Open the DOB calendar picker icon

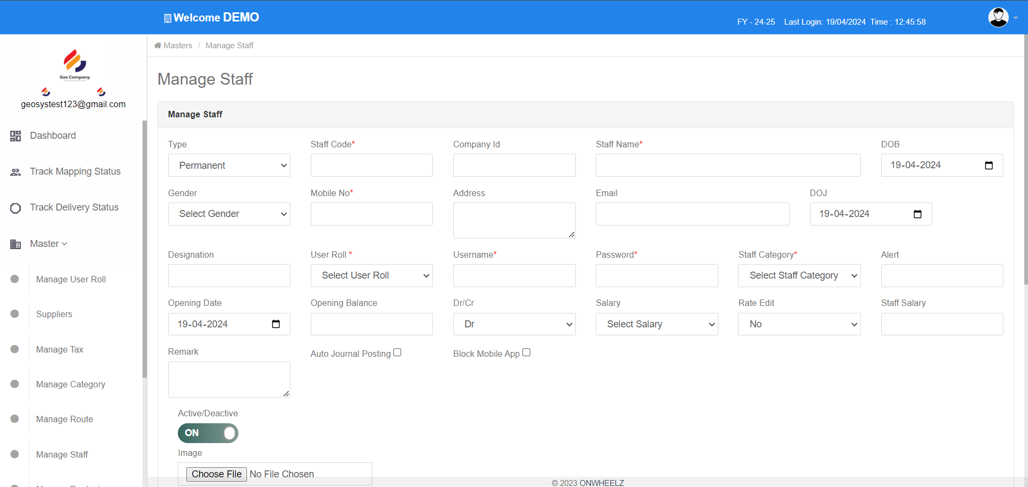point(988,166)
